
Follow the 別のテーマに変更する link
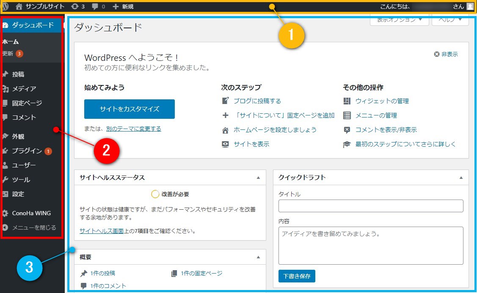click(x=134, y=129)
